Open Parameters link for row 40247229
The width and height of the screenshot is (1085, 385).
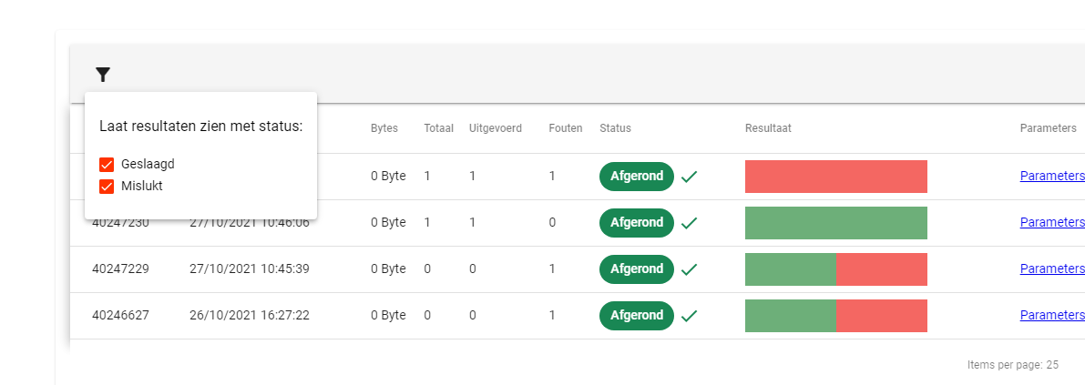point(1051,269)
